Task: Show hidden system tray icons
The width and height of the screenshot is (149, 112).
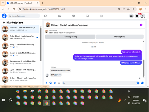Action: point(125,100)
